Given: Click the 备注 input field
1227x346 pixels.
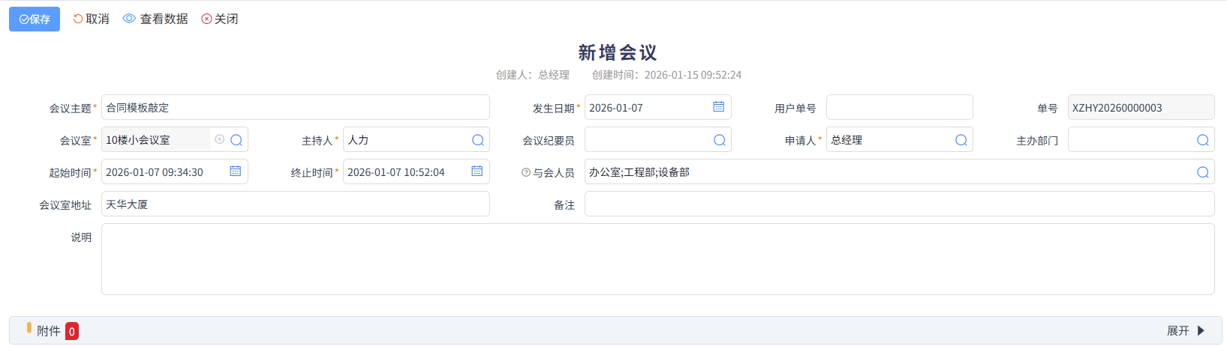Looking at the screenshot, I should click(899, 204).
